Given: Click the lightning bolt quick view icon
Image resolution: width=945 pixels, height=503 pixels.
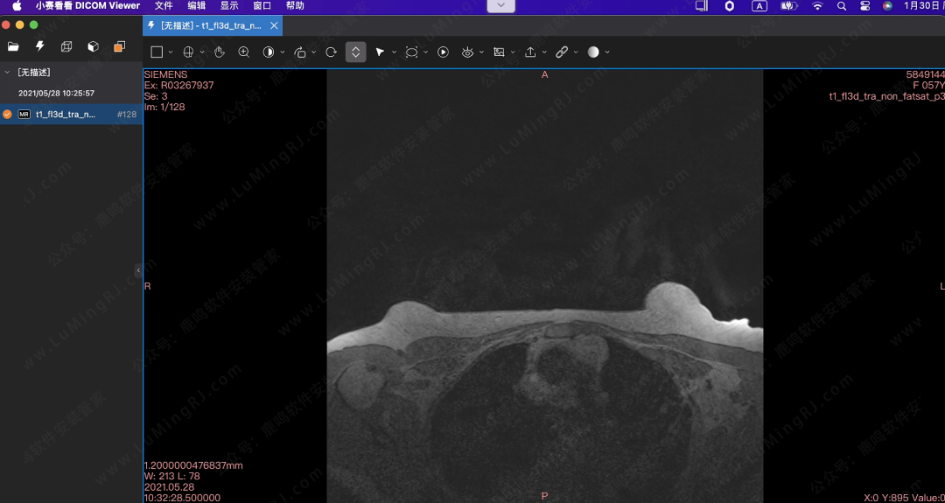Looking at the screenshot, I should click(x=39, y=46).
